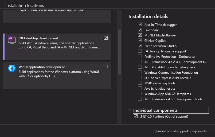Uncheck Just-In-Time debugger
The image size is (215, 137).
140,24
